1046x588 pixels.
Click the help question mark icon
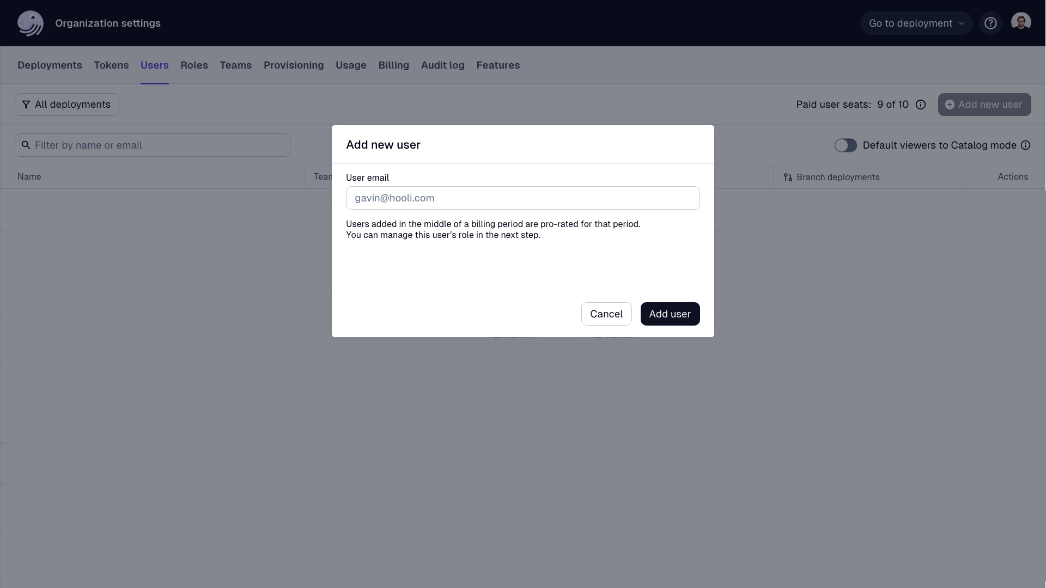990,23
